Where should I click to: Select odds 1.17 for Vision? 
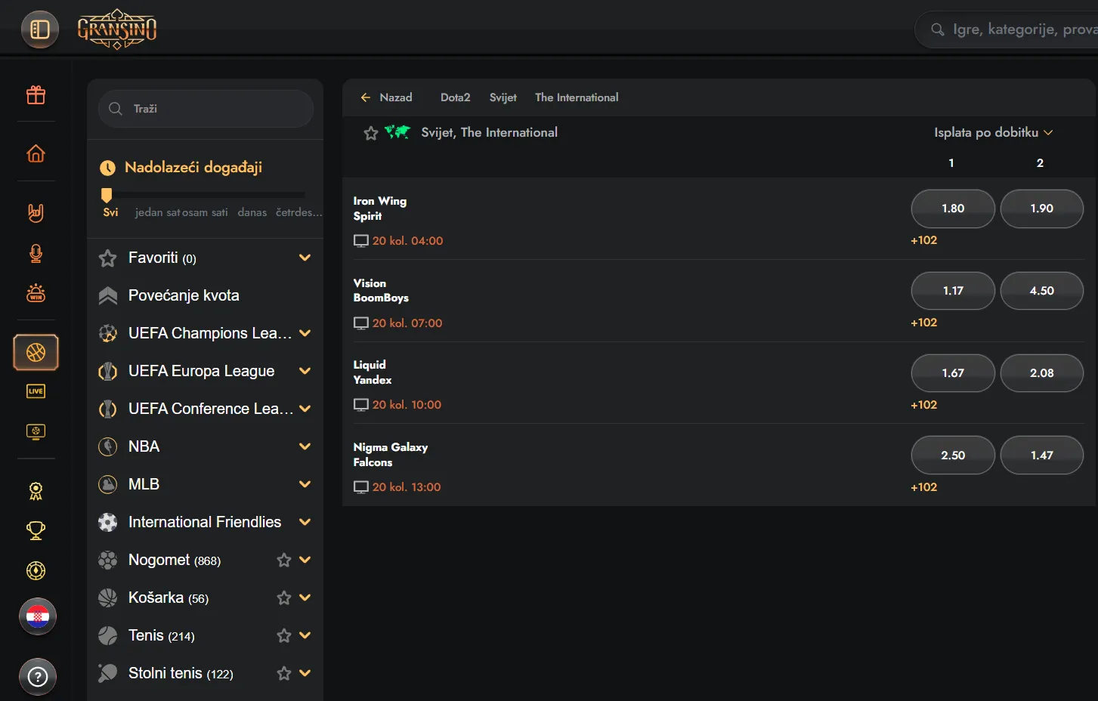(953, 291)
